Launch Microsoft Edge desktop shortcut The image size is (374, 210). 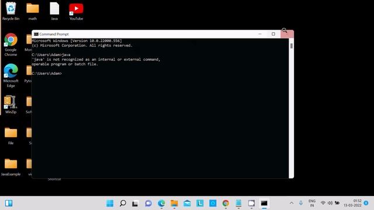pyautogui.click(x=11, y=75)
